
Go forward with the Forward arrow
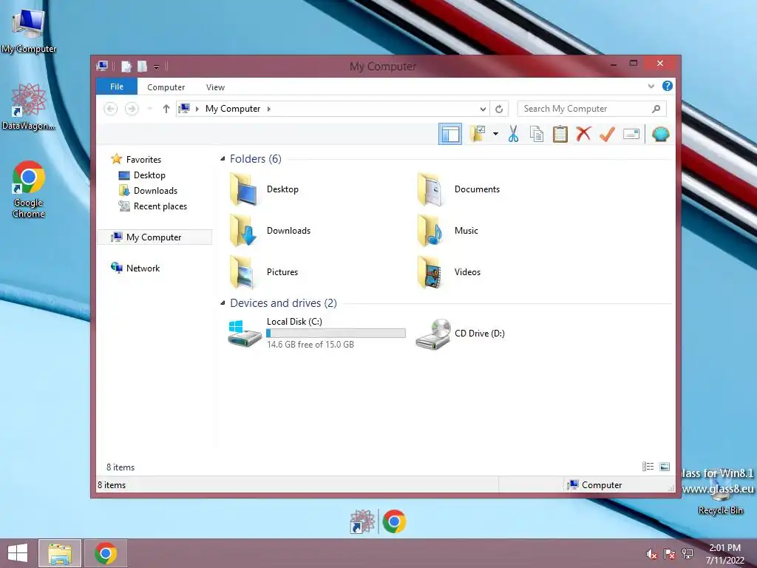132,109
